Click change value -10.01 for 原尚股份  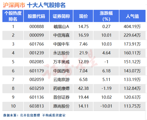point(106,106)
